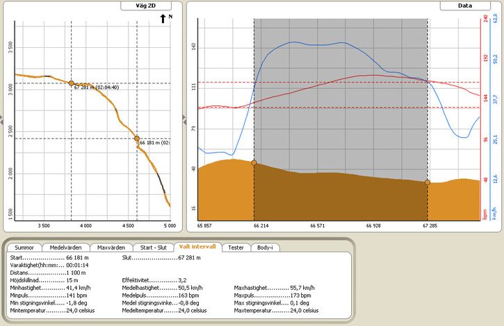Open the Maxvärden tab
Viewport: 504px width, 326px height.
(x=111, y=248)
